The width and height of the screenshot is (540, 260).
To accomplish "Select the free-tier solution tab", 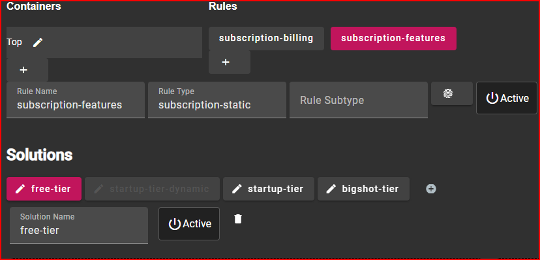I will pos(44,189).
